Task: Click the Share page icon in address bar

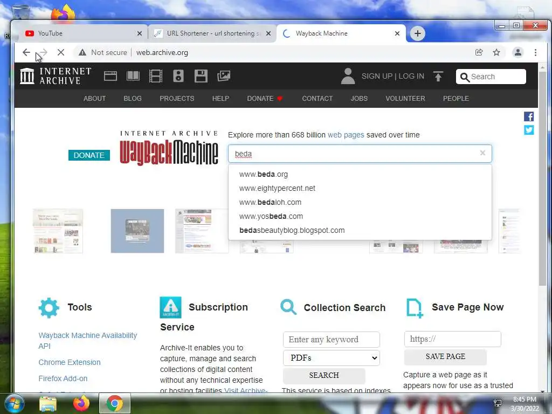Action: click(x=479, y=52)
